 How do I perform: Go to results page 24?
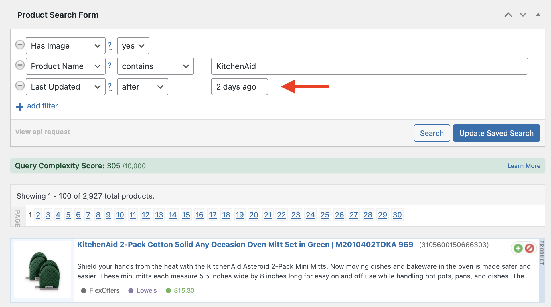[310, 215]
